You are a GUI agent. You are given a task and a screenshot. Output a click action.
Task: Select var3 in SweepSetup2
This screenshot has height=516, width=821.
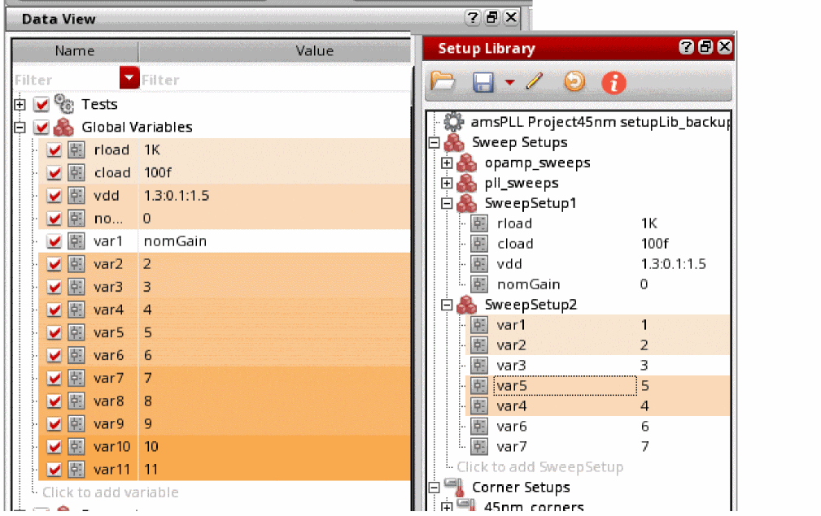coord(512,366)
